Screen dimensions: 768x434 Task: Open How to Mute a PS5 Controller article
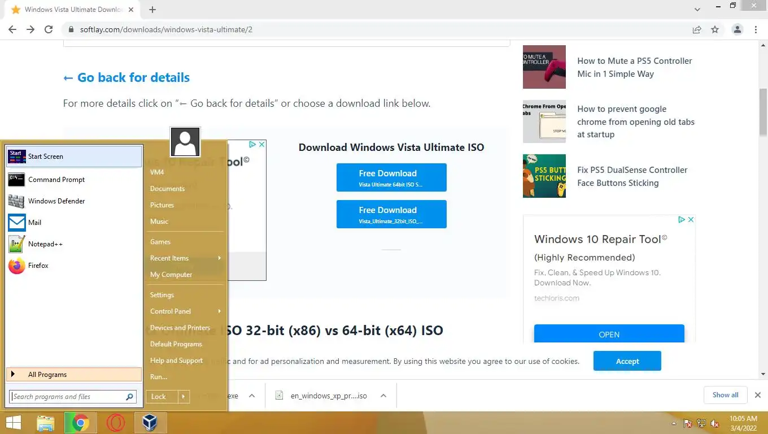point(635,67)
